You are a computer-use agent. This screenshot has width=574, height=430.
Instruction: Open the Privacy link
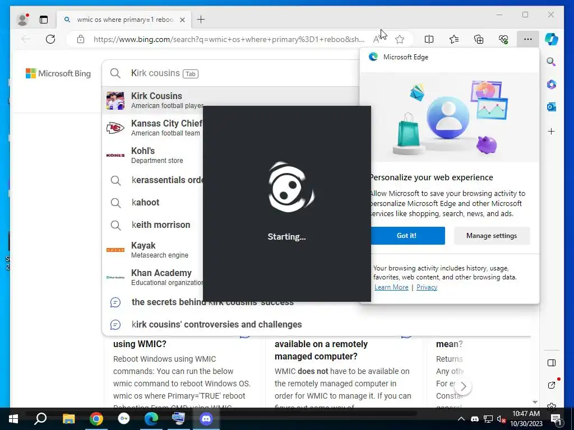tap(427, 287)
